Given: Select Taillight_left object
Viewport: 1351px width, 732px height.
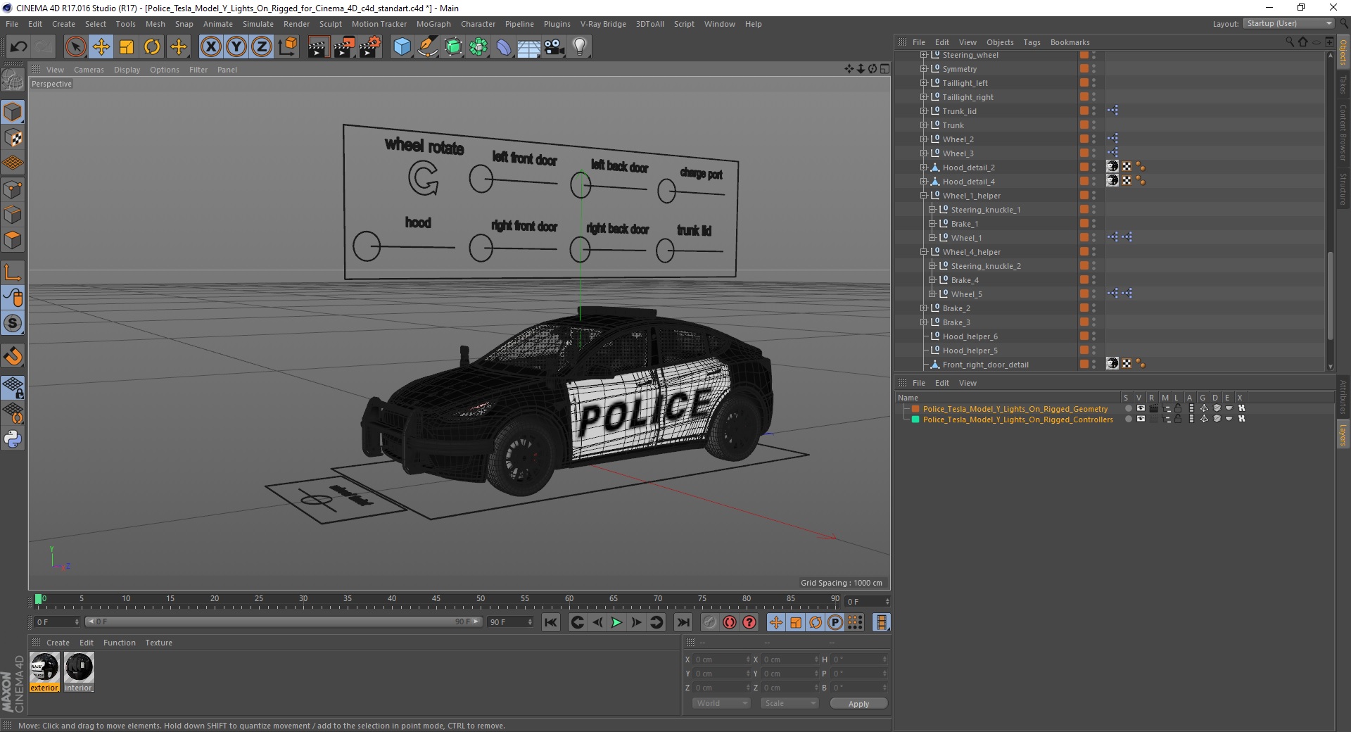Looking at the screenshot, I should click(x=965, y=83).
